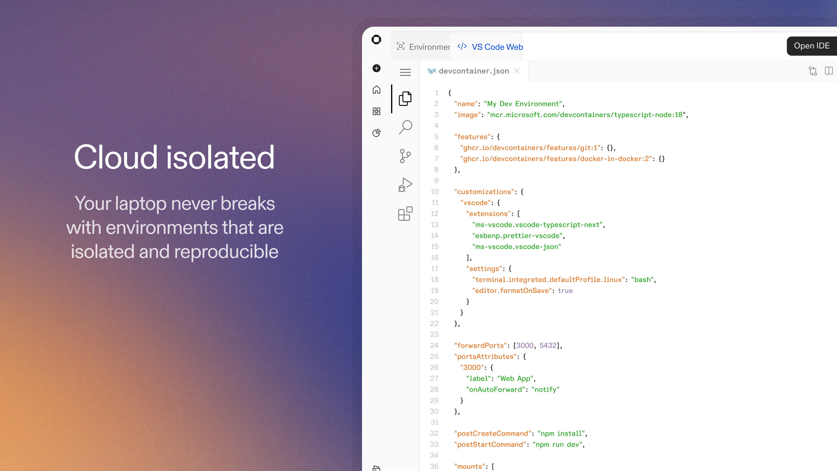Select the VS Code Web tab
This screenshot has height=471, width=837.
coord(490,47)
